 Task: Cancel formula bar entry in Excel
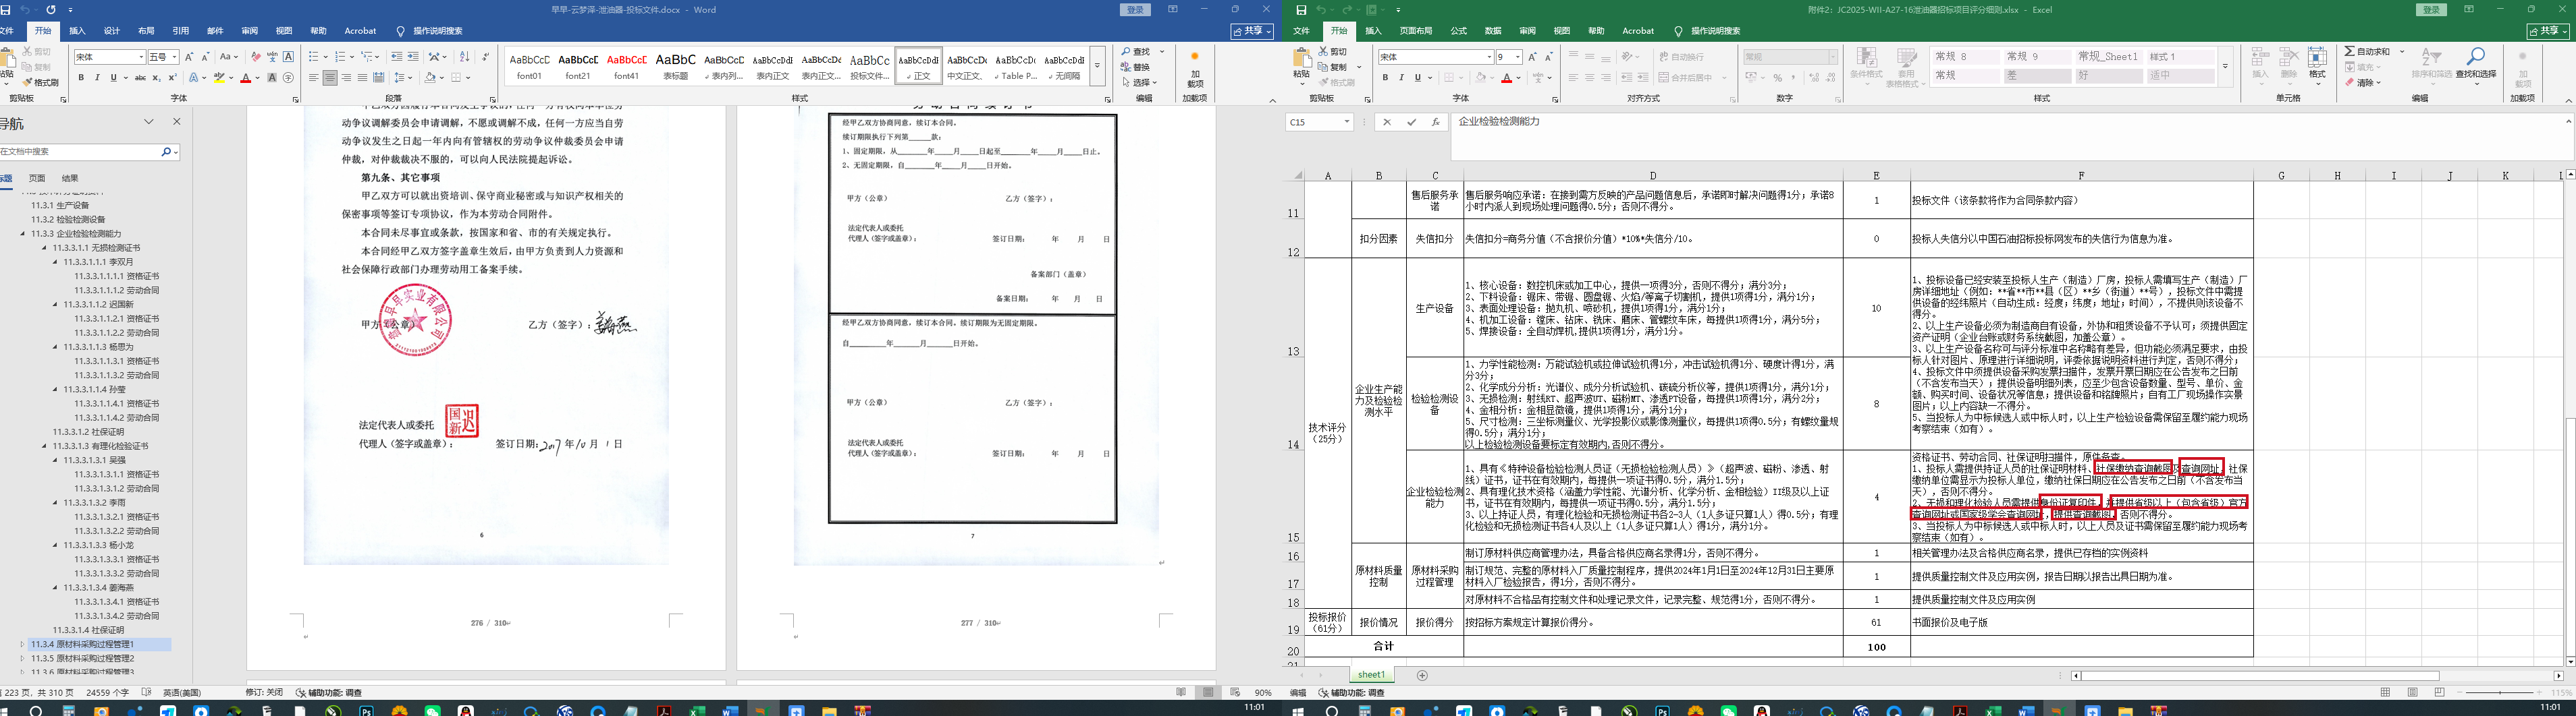click(1386, 122)
